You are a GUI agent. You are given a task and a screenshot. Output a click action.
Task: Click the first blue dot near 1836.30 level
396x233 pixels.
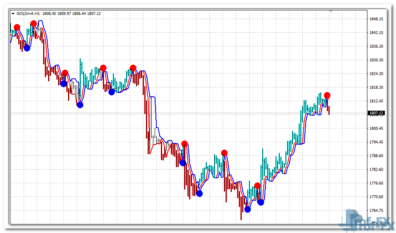click(x=27, y=48)
